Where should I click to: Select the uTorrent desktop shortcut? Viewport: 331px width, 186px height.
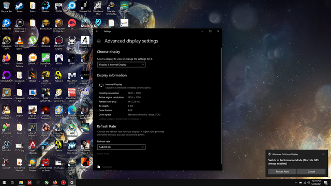click(x=33, y=42)
